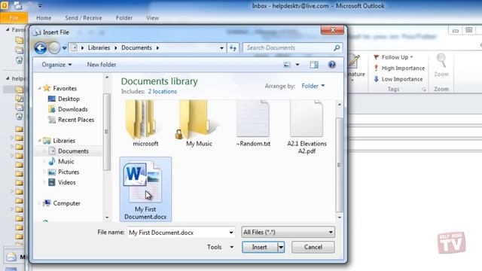Mark message Low Importance
Screen dimensions: 482x271
click(x=398, y=79)
